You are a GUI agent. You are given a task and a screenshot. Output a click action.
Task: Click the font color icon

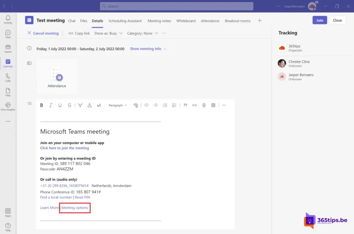point(90,105)
